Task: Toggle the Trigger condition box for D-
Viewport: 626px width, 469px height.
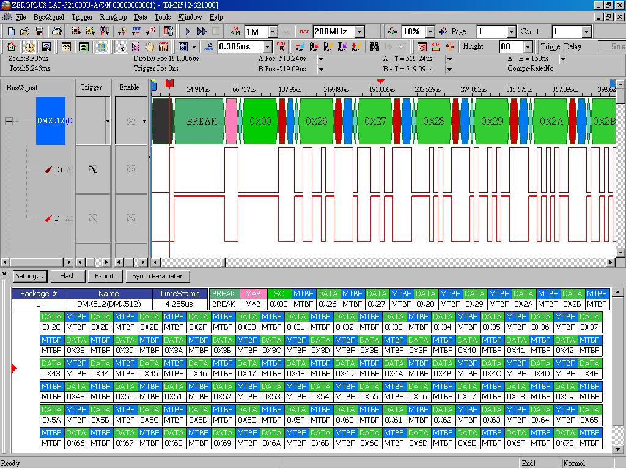Action: point(93,218)
